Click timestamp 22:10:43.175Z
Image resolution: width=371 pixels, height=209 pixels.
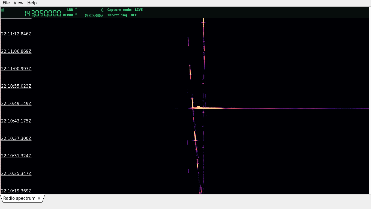(x=16, y=121)
